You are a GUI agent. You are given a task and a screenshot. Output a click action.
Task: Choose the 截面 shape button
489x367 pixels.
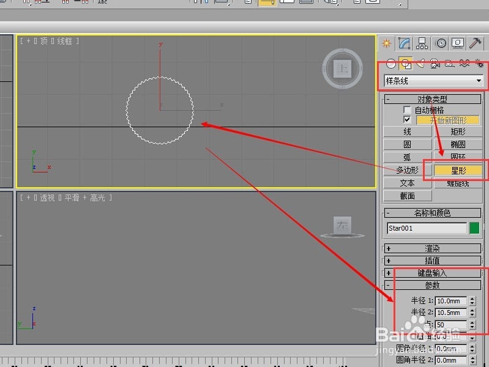(407, 196)
